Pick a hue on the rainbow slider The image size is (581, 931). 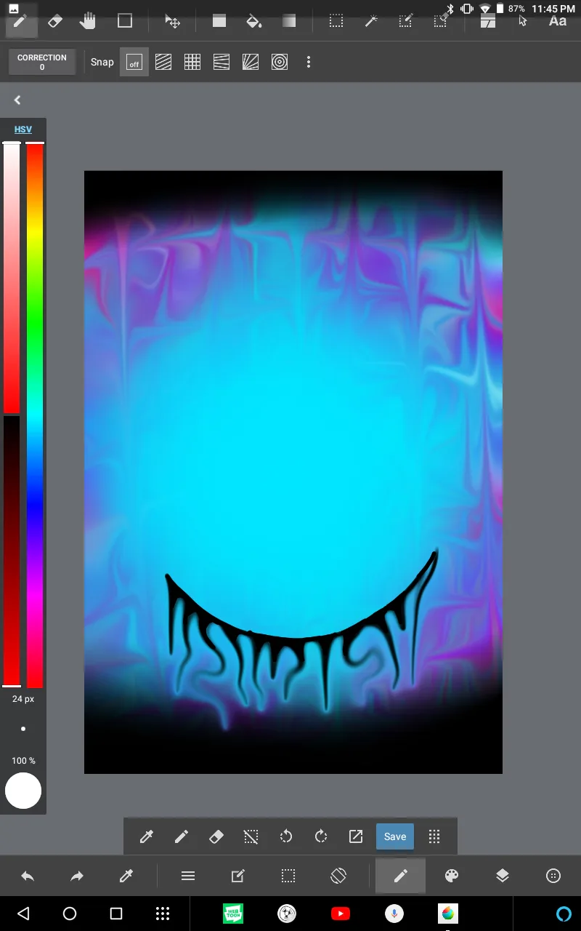tap(35, 415)
